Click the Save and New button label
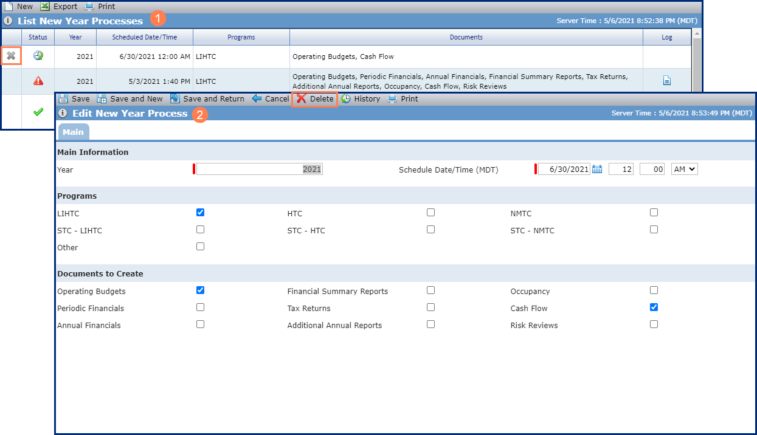Image resolution: width=757 pixels, height=435 pixels. click(136, 98)
